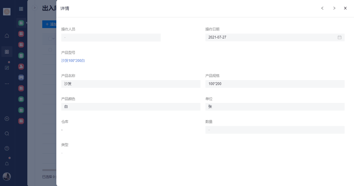
Task: Open the home icon in left sidebar
Action: (7, 35)
